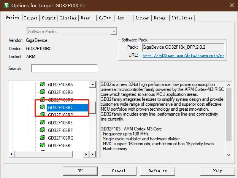Click the Keil uVision icon in title bar
The image size is (238, 178).
tap(6, 5)
